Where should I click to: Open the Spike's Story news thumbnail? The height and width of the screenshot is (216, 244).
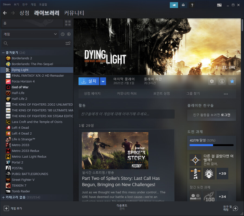click(x=115, y=150)
